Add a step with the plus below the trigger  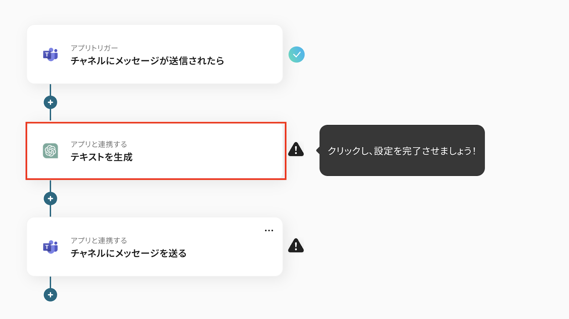click(x=50, y=103)
